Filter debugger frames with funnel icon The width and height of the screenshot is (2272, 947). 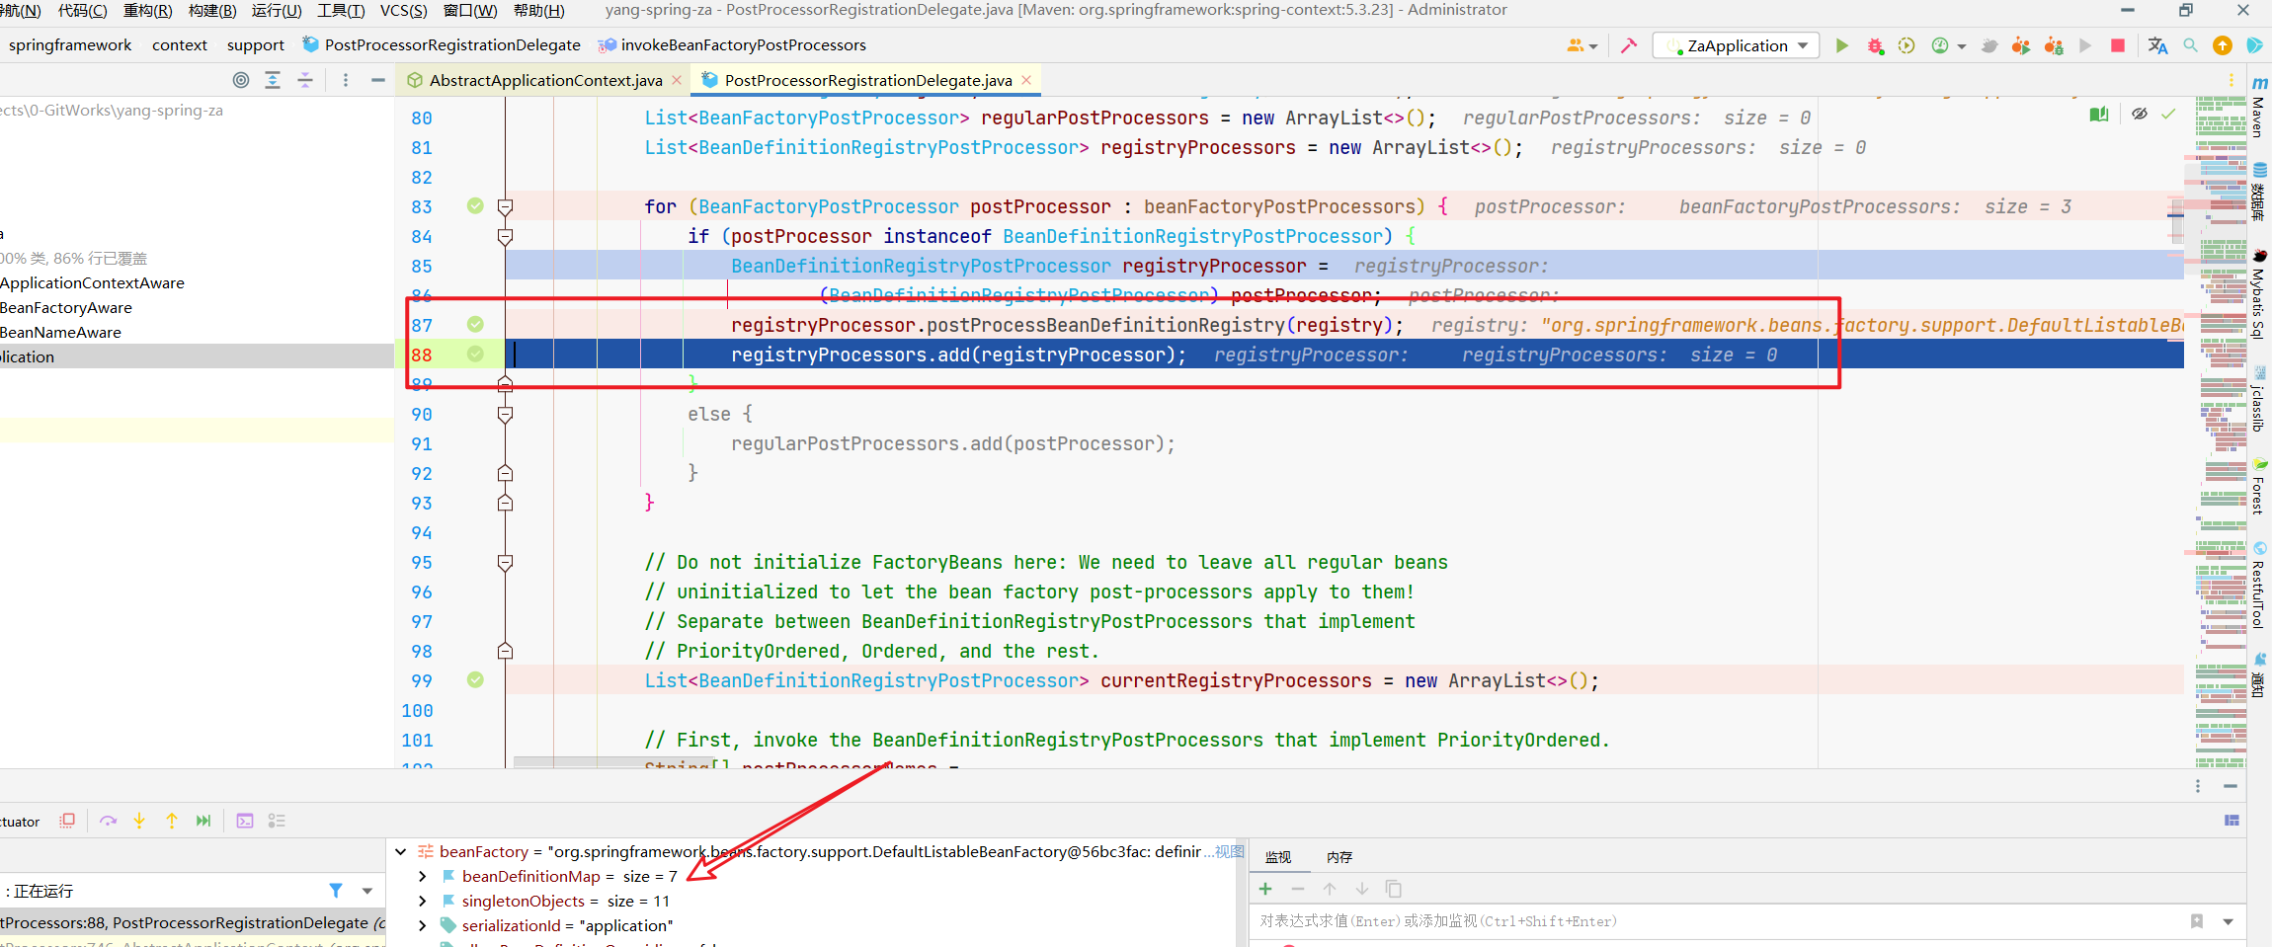click(336, 891)
